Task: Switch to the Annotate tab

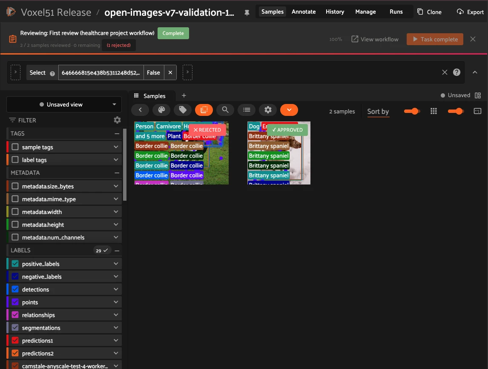Action: click(x=304, y=12)
